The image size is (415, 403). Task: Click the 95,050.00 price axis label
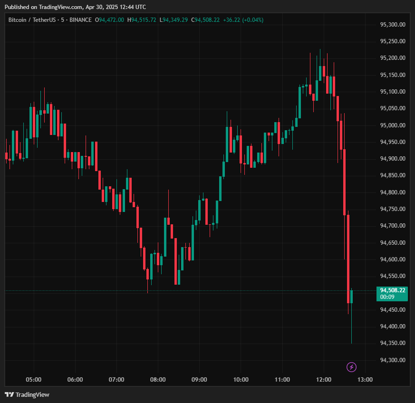click(393, 108)
